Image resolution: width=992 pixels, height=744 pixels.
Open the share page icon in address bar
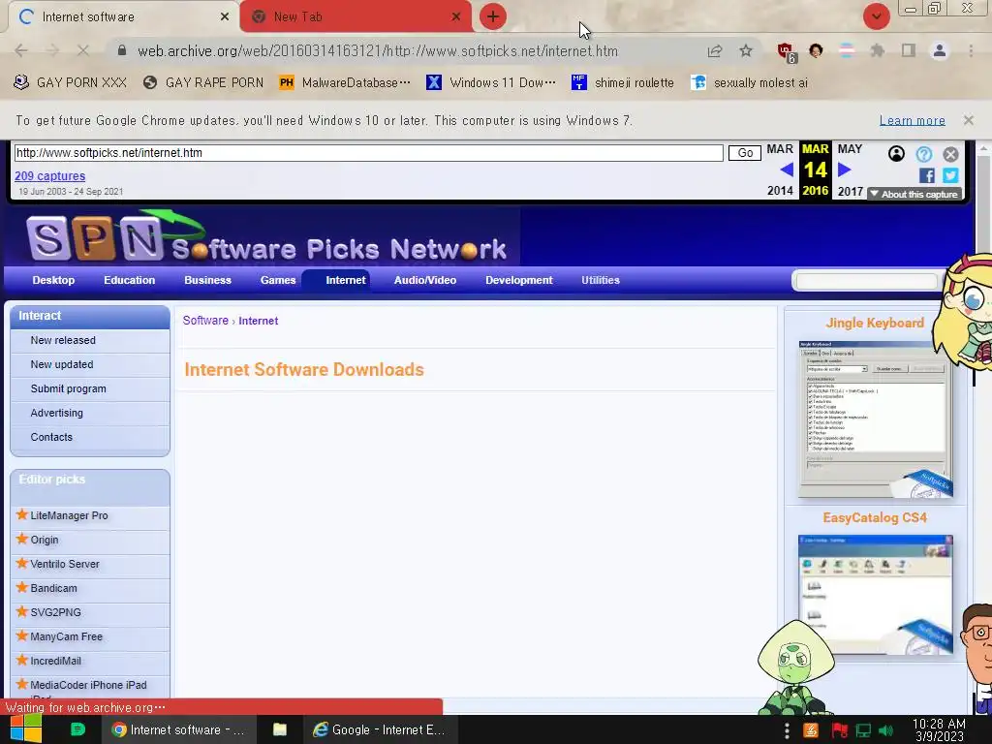point(715,50)
